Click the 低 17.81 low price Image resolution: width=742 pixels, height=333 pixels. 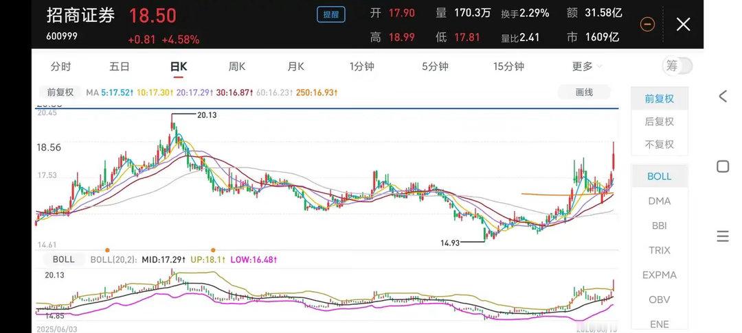pos(458,36)
